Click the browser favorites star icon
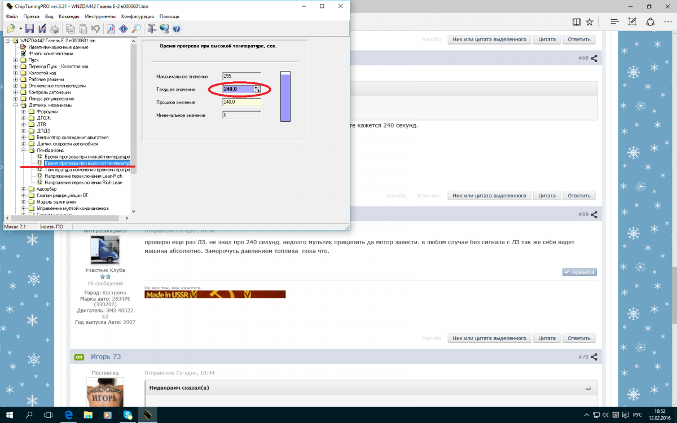 point(590,22)
